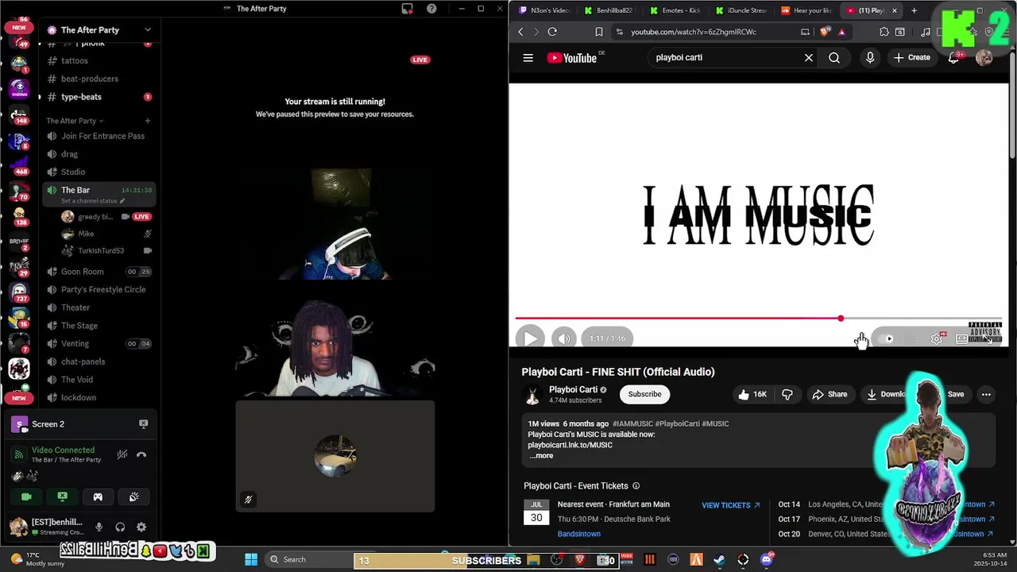This screenshot has width=1017, height=572.
Task: Mute the YouTube video volume
Action: click(563, 338)
